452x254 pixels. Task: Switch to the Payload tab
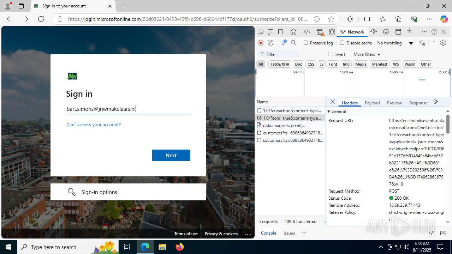372,103
